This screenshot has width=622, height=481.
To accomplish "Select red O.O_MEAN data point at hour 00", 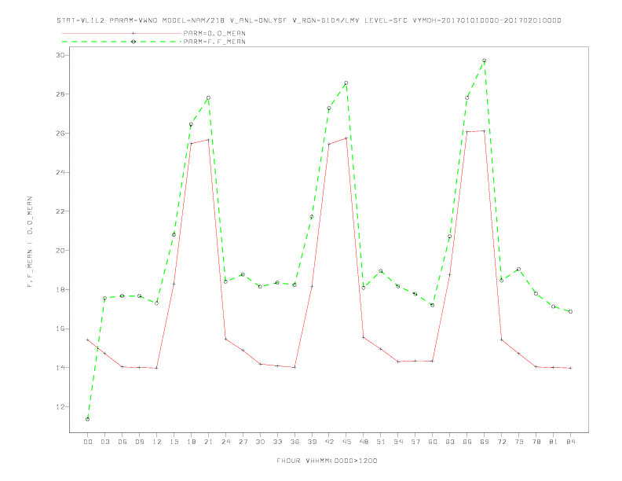I will pyautogui.click(x=88, y=340).
